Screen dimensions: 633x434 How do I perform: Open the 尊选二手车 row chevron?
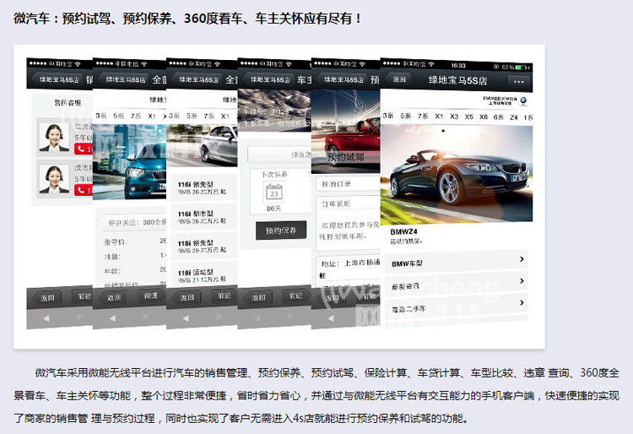click(522, 303)
